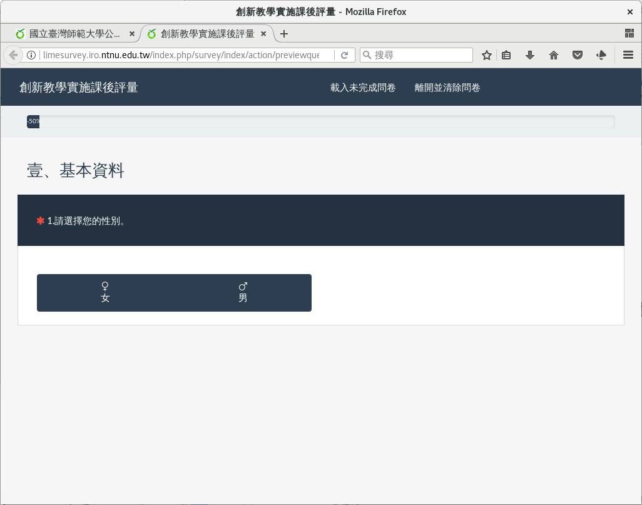The width and height of the screenshot is (642, 505).
Task: Close the 國立臺灣師範大學 tab
Action: [132, 34]
